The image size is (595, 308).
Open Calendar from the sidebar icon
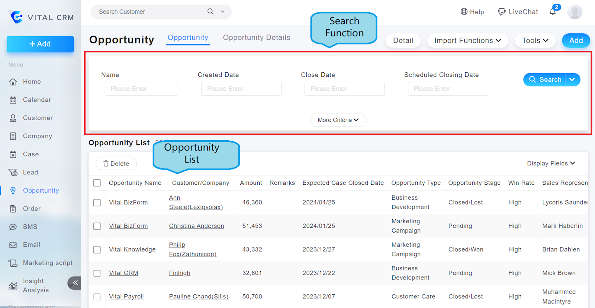(13, 100)
